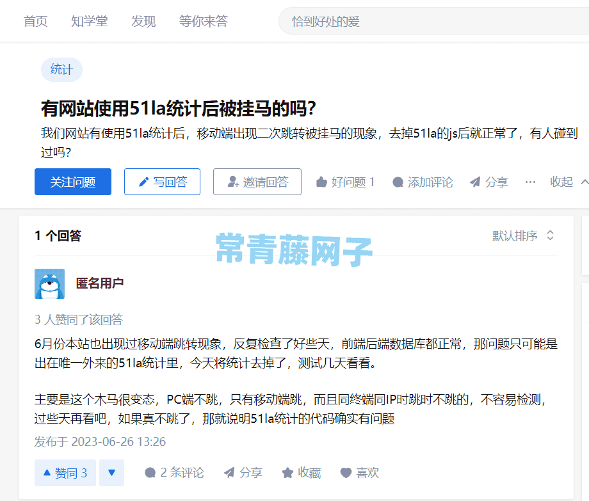Open the 统计 topic tag
The height and width of the screenshot is (501, 589).
tap(61, 70)
